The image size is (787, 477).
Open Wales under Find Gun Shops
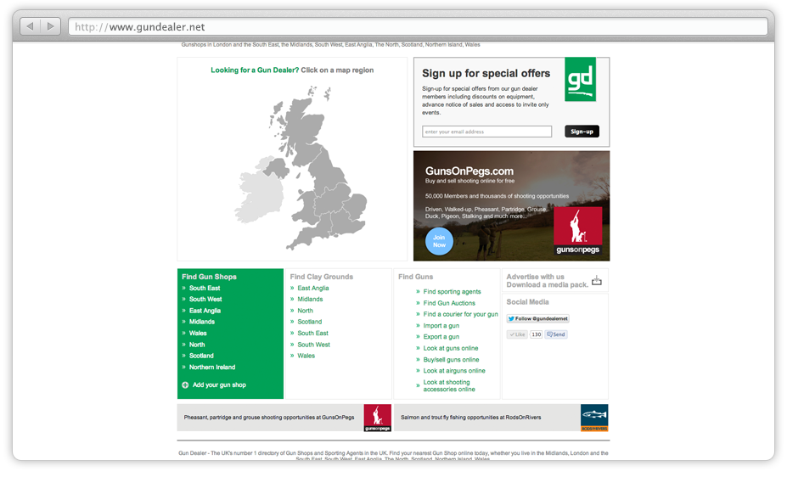tap(198, 333)
